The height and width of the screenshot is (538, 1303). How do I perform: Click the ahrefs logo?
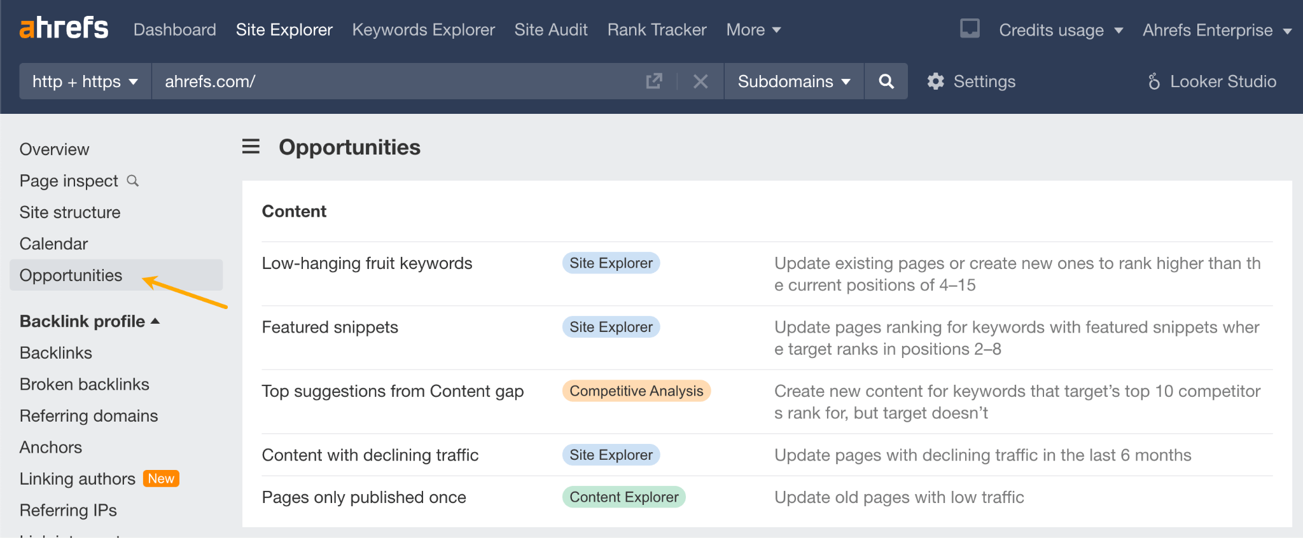[x=64, y=28]
